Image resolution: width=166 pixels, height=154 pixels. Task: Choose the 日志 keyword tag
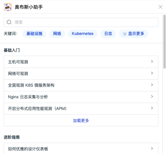pyautogui.click(x=108, y=34)
